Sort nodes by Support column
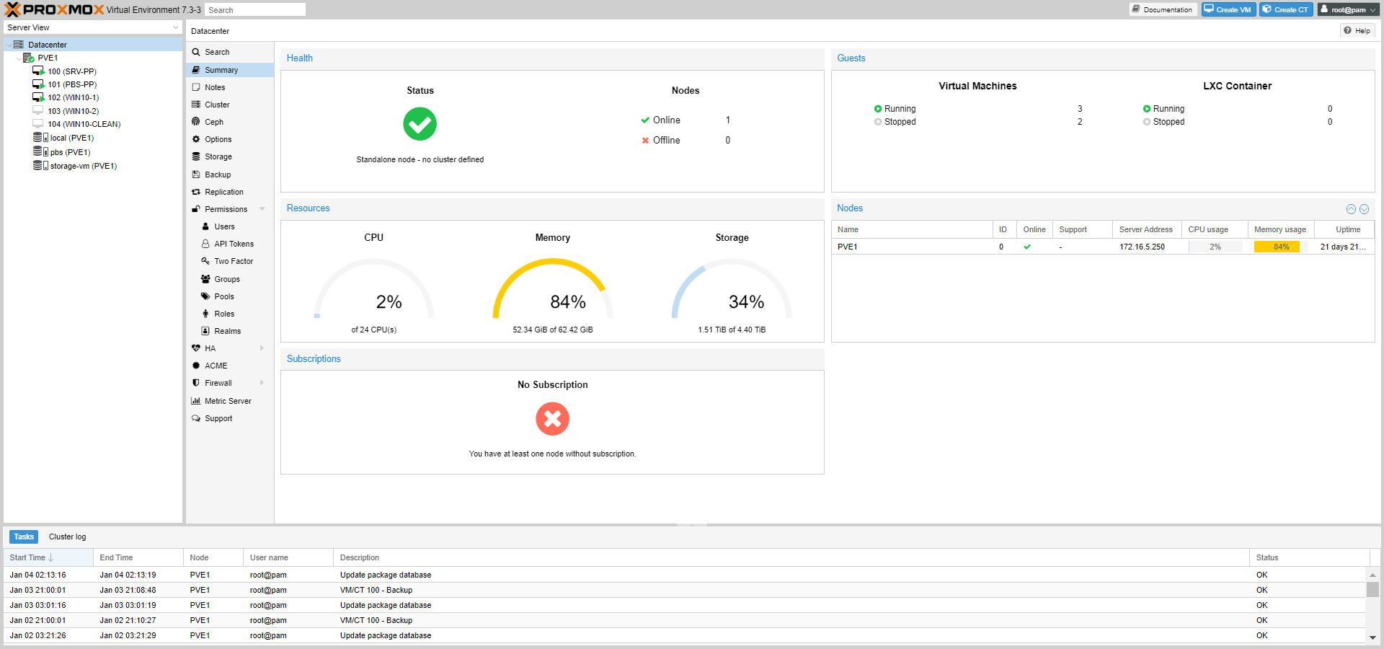 coord(1082,229)
